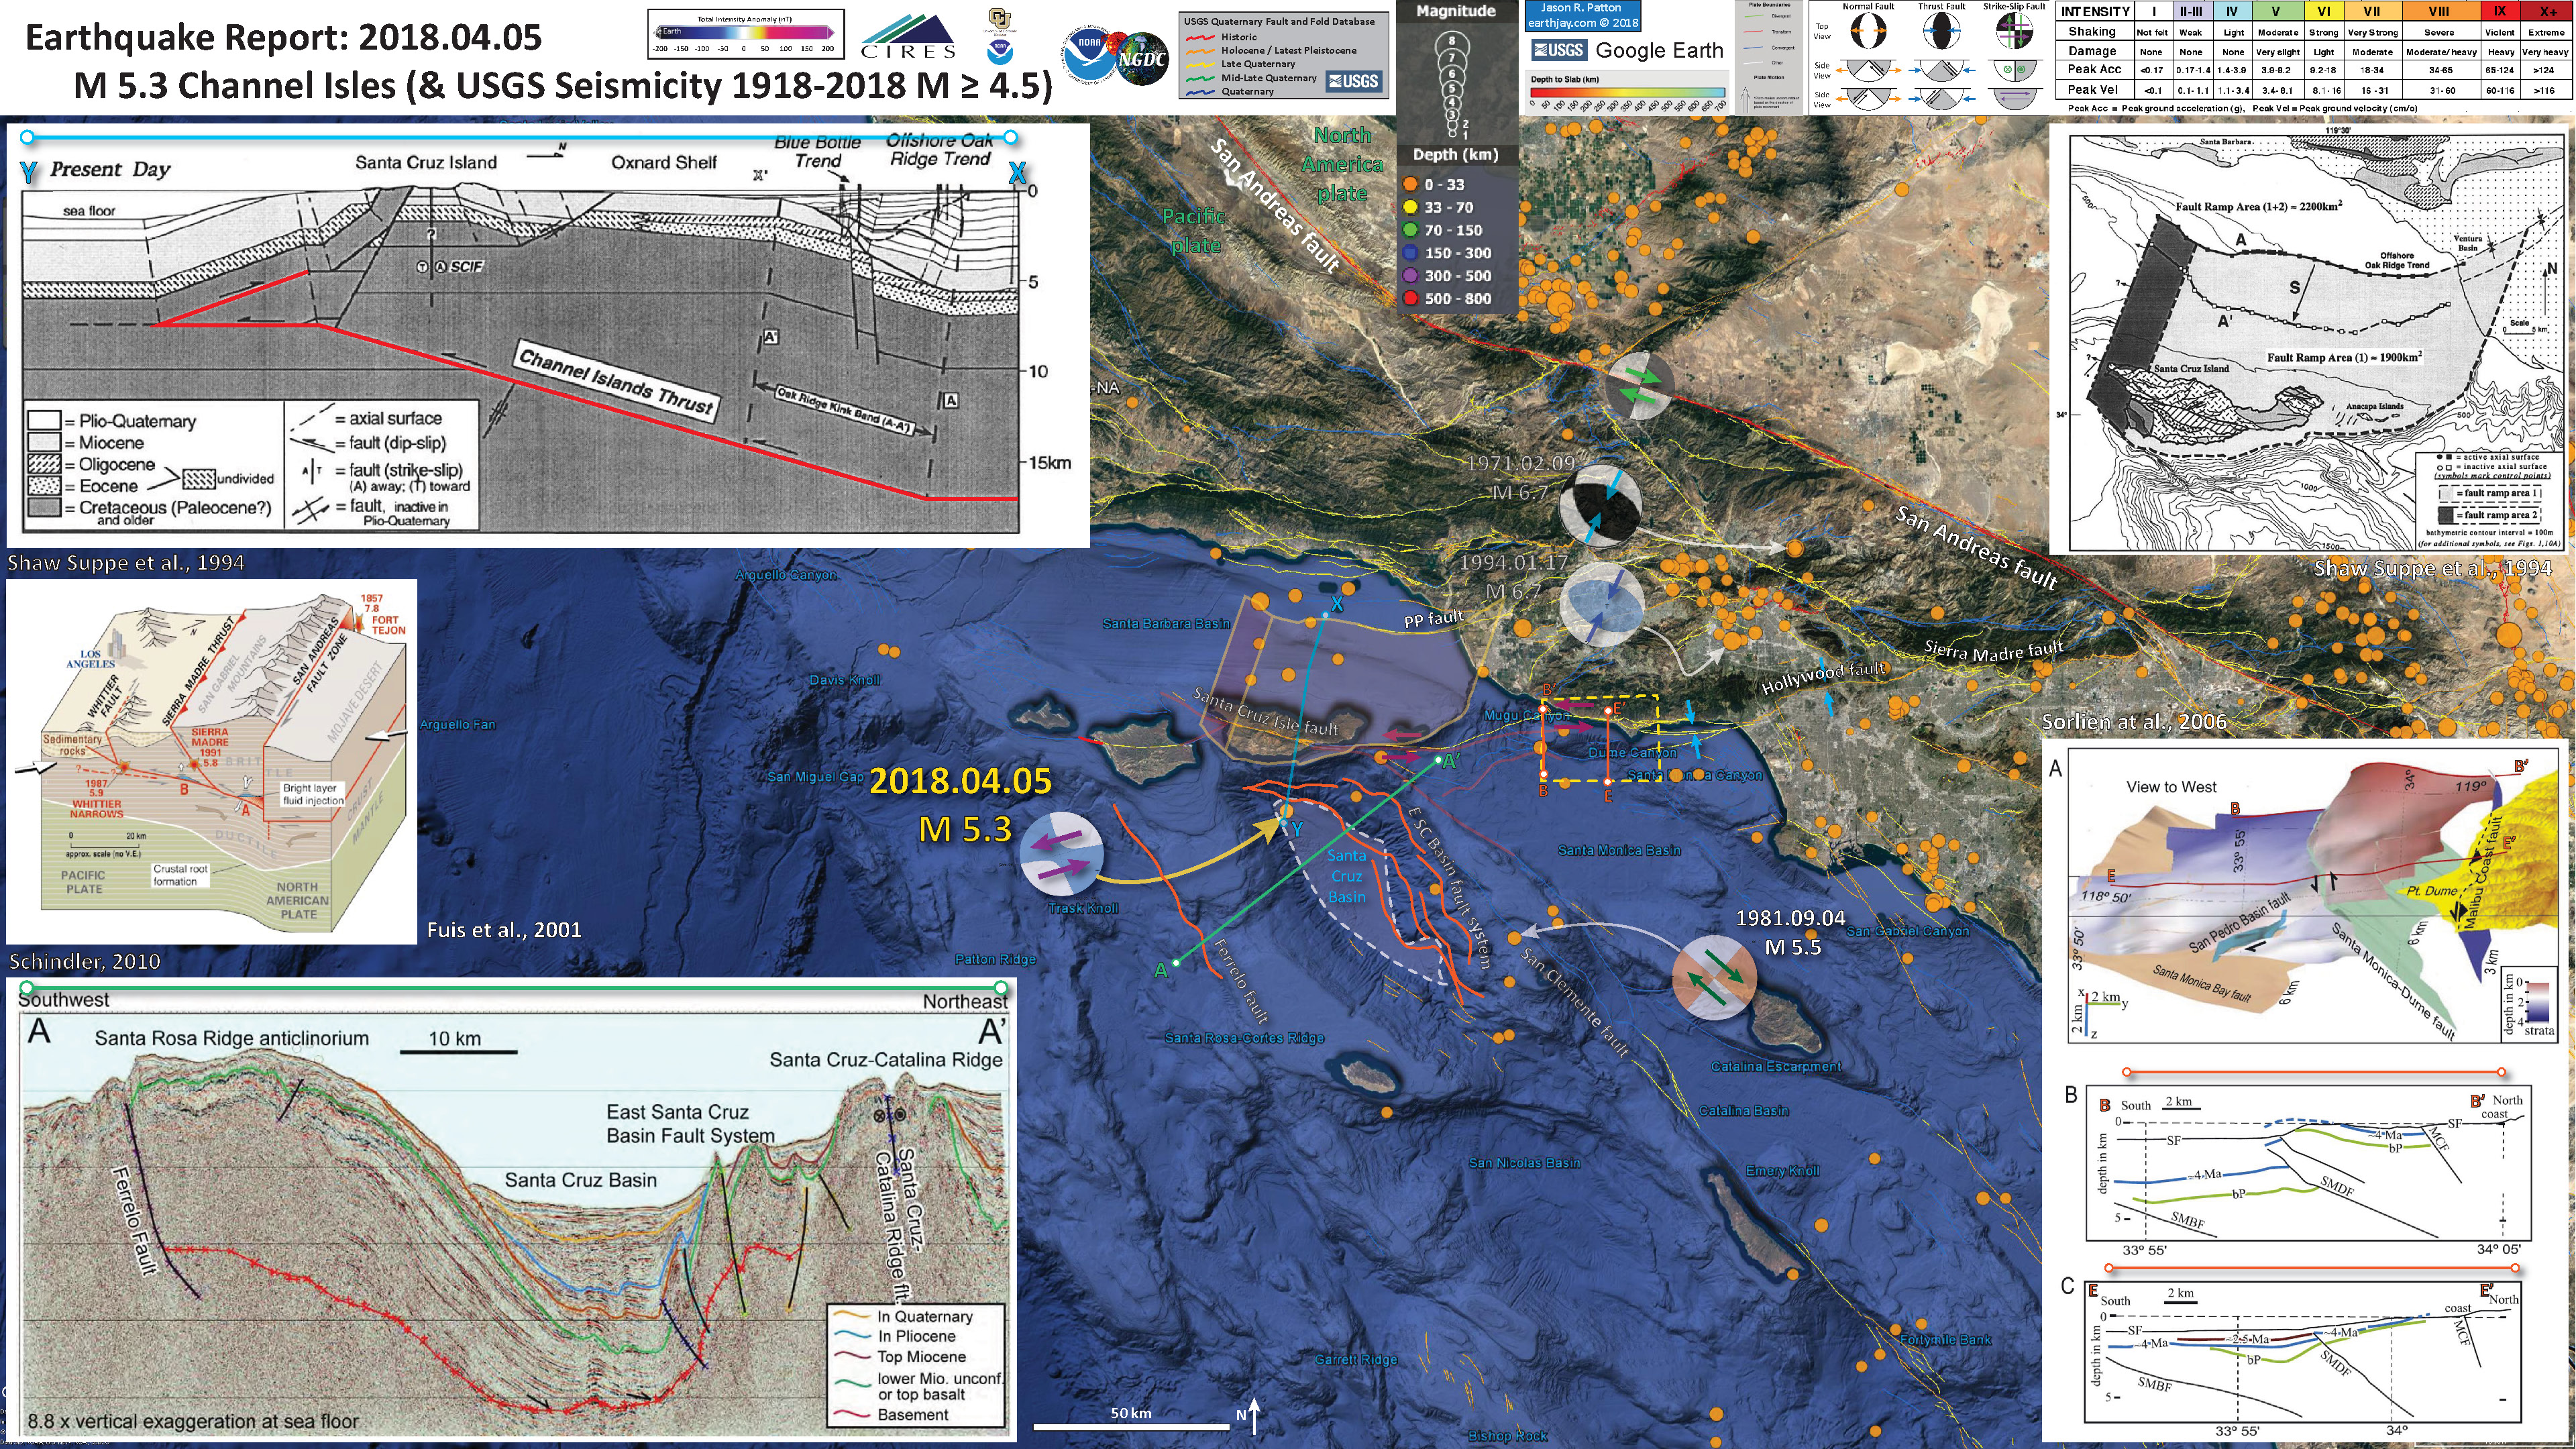Click the 'Fuis et al., 2001' citation
Image resolution: width=2576 pixels, height=1449 pixels.
tap(503, 930)
